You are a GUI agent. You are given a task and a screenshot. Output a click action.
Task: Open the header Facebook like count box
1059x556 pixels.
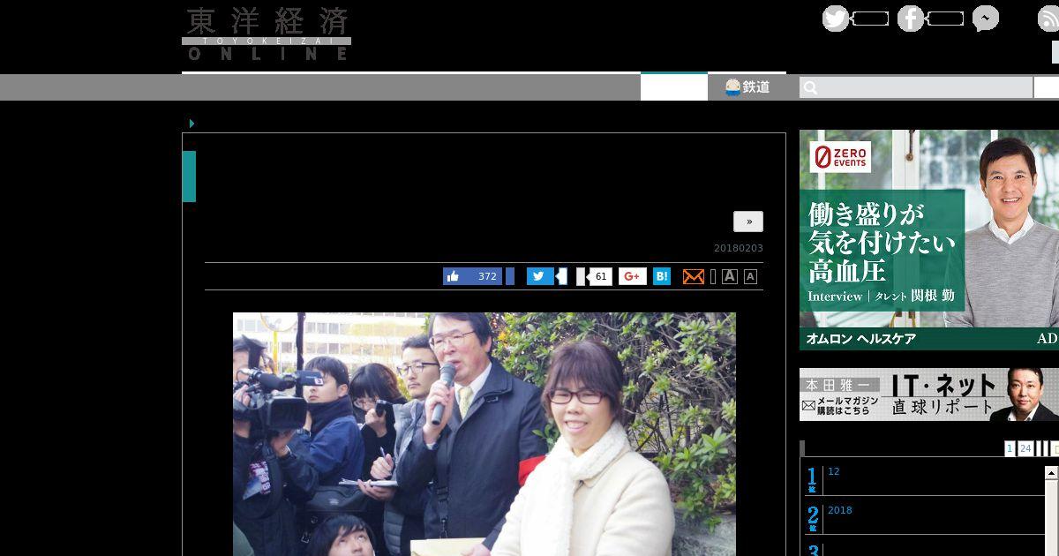[946, 19]
